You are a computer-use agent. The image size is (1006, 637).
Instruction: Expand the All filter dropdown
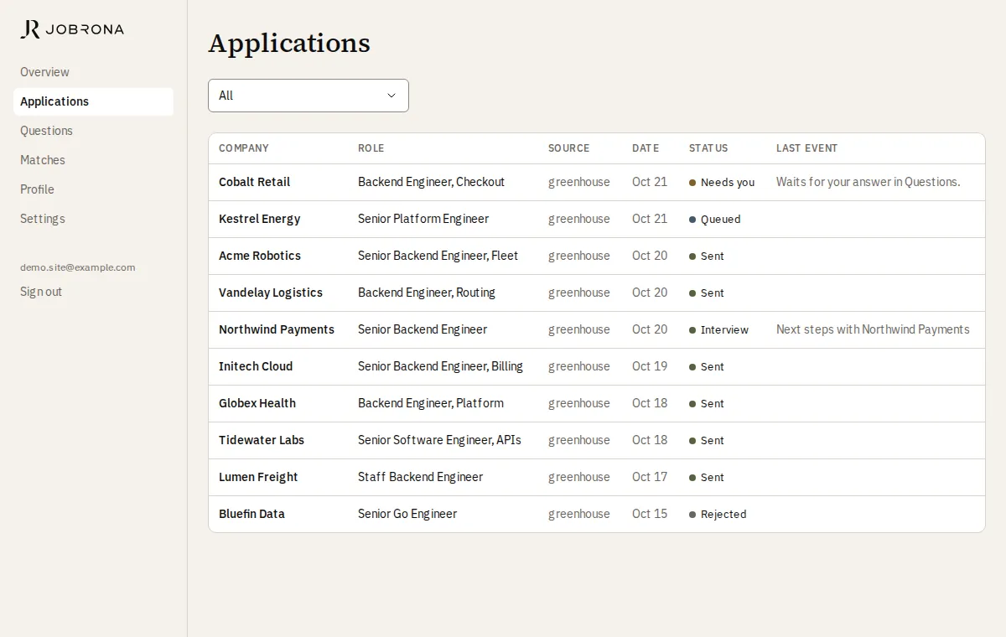(309, 96)
